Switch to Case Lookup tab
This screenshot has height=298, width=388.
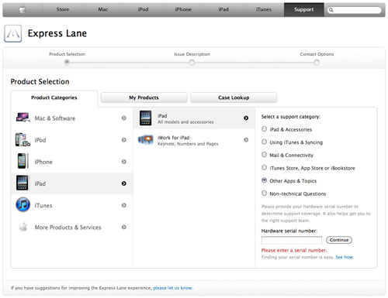click(234, 98)
